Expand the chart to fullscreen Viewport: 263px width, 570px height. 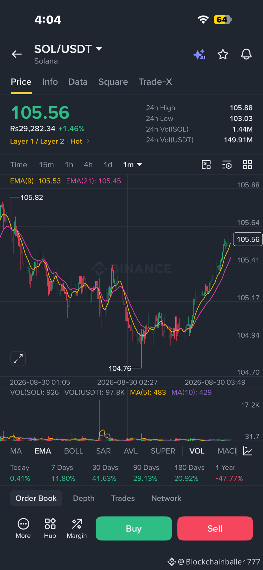point(18,359)
